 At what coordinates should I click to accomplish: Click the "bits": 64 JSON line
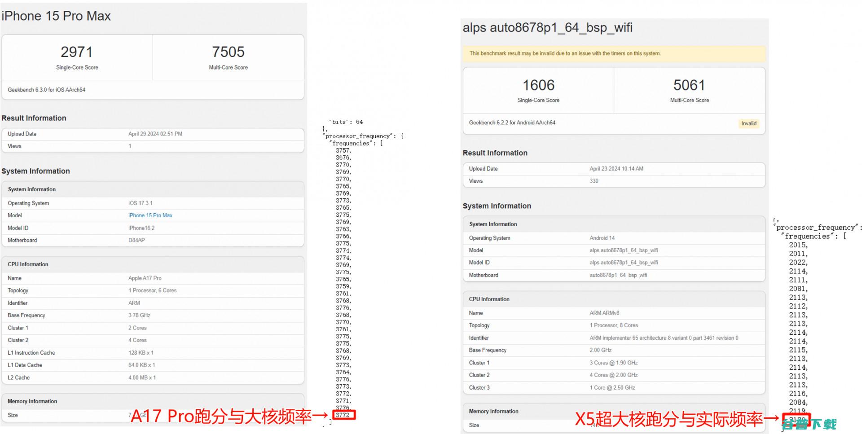(346, 122)
